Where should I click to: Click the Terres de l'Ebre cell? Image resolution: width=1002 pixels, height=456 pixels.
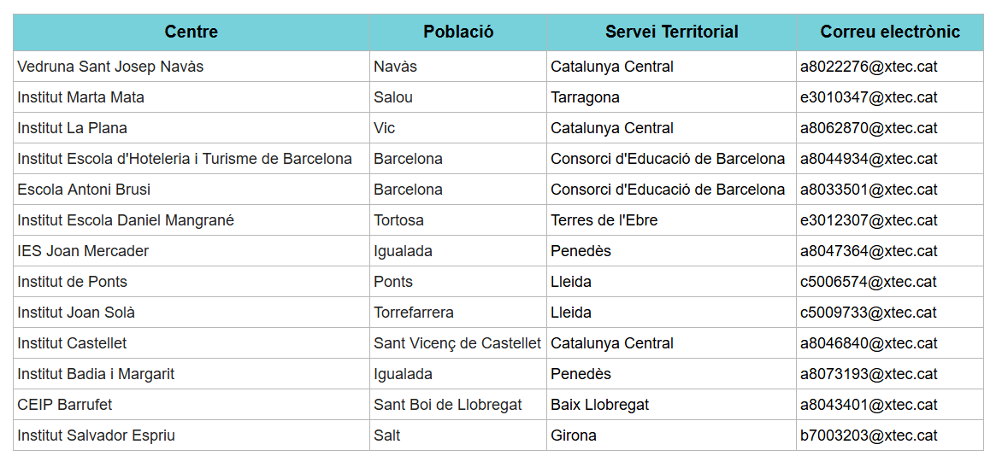pyautogui.click(x=604, y=220)
